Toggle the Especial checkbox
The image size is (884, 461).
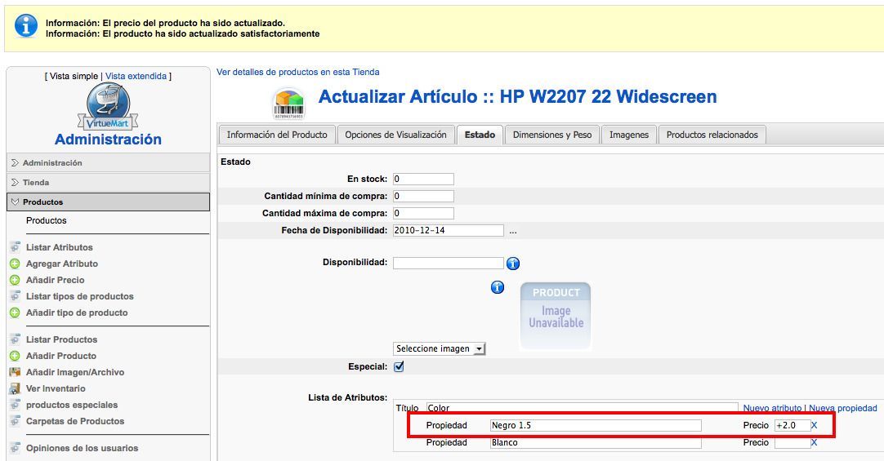pos(399,366)
